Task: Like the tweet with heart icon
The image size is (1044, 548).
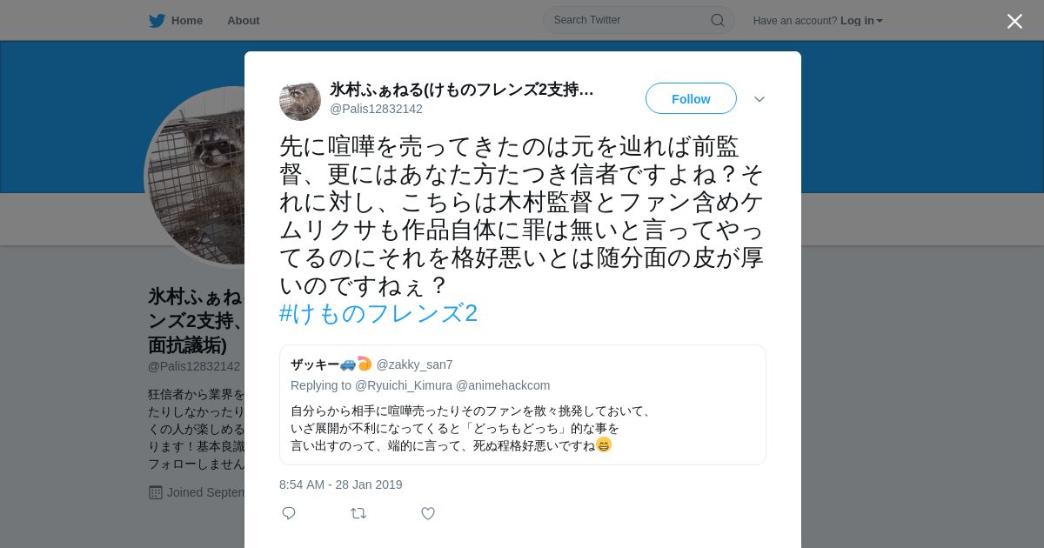Action: [x=428, y=513]
